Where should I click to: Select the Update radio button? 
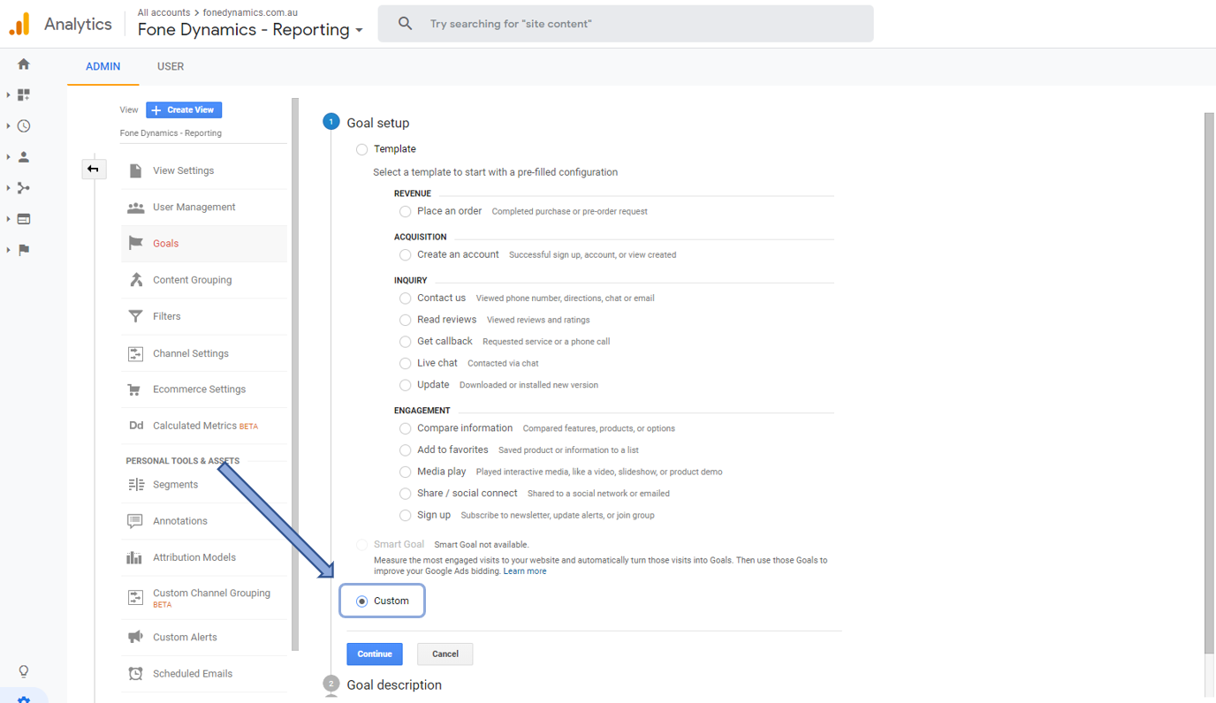pos(405,385)
